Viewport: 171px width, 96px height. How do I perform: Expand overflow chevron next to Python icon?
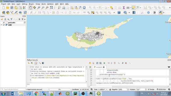tap(164, 13)
